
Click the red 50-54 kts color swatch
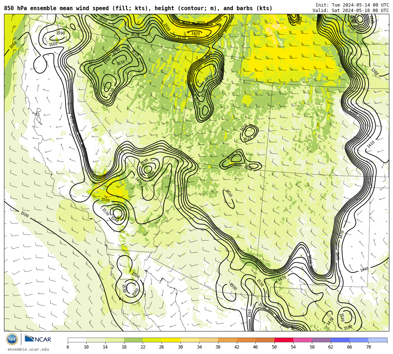284,340
